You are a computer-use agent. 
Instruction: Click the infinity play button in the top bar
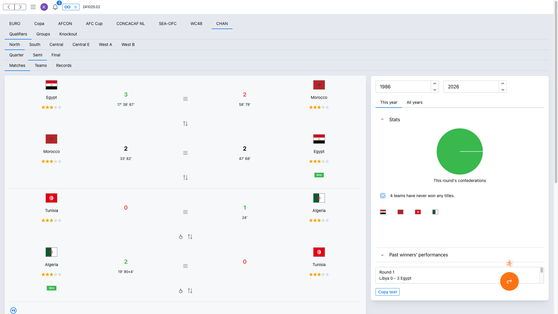point(71,7)
